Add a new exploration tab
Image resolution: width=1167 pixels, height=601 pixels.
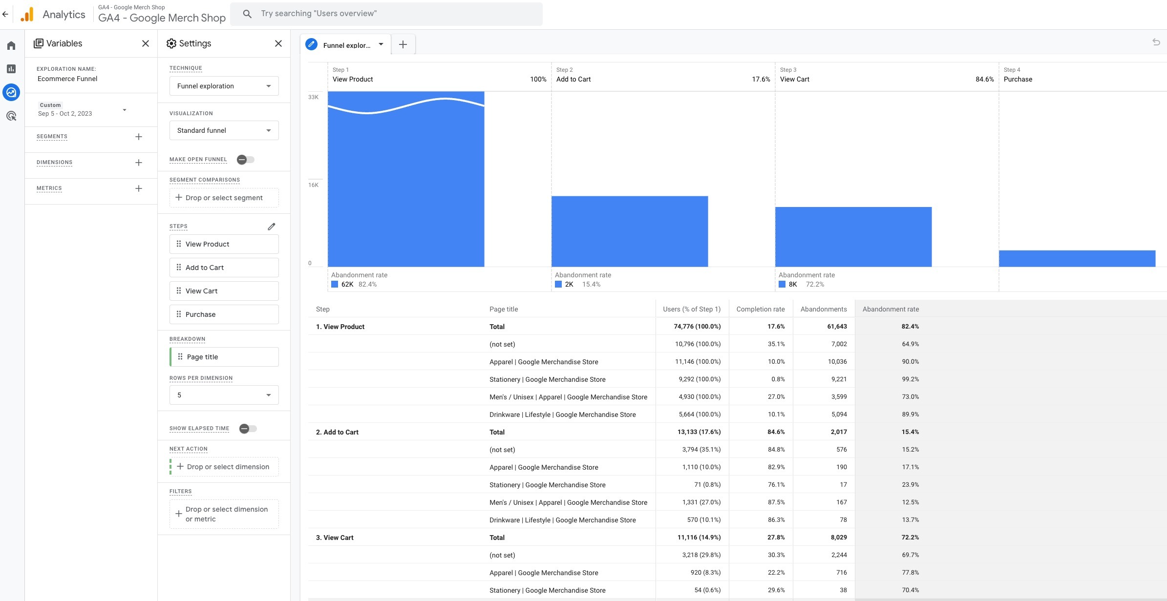403,44
